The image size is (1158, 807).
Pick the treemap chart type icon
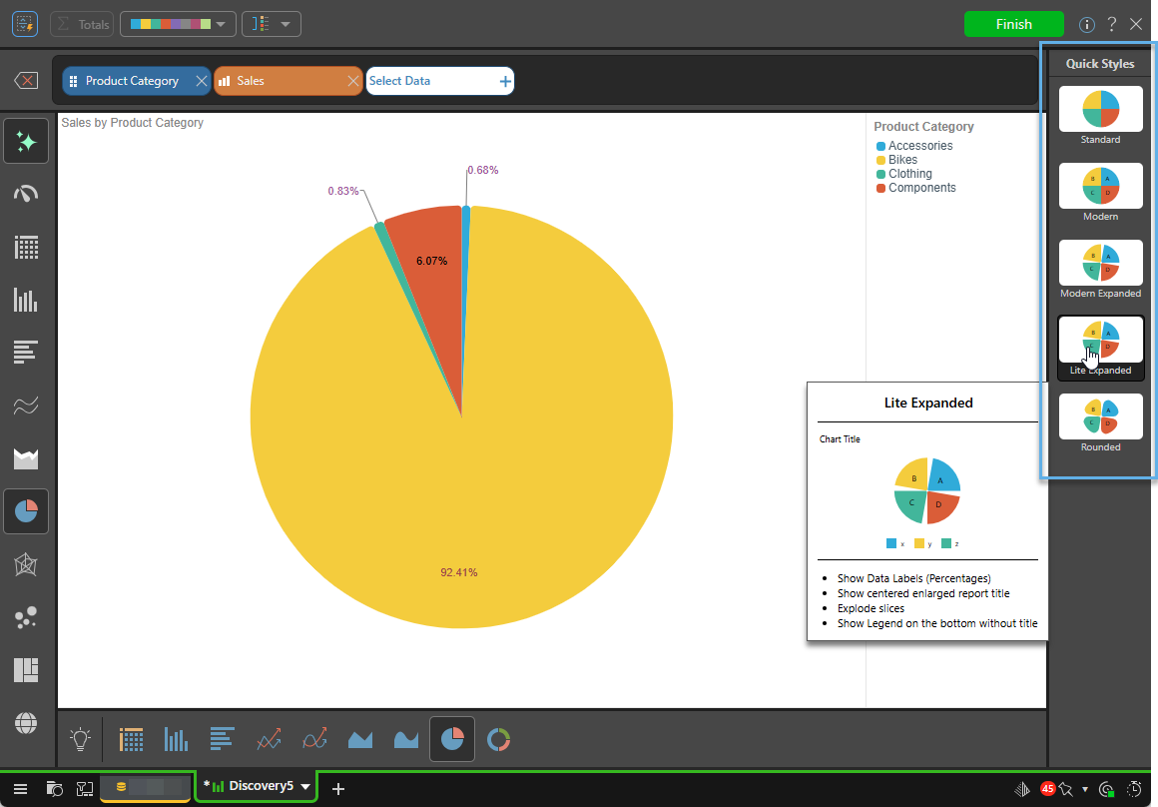[26, 670]
